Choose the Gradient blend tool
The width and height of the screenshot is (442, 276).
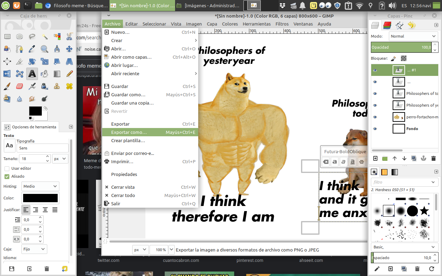click(57, 74)
